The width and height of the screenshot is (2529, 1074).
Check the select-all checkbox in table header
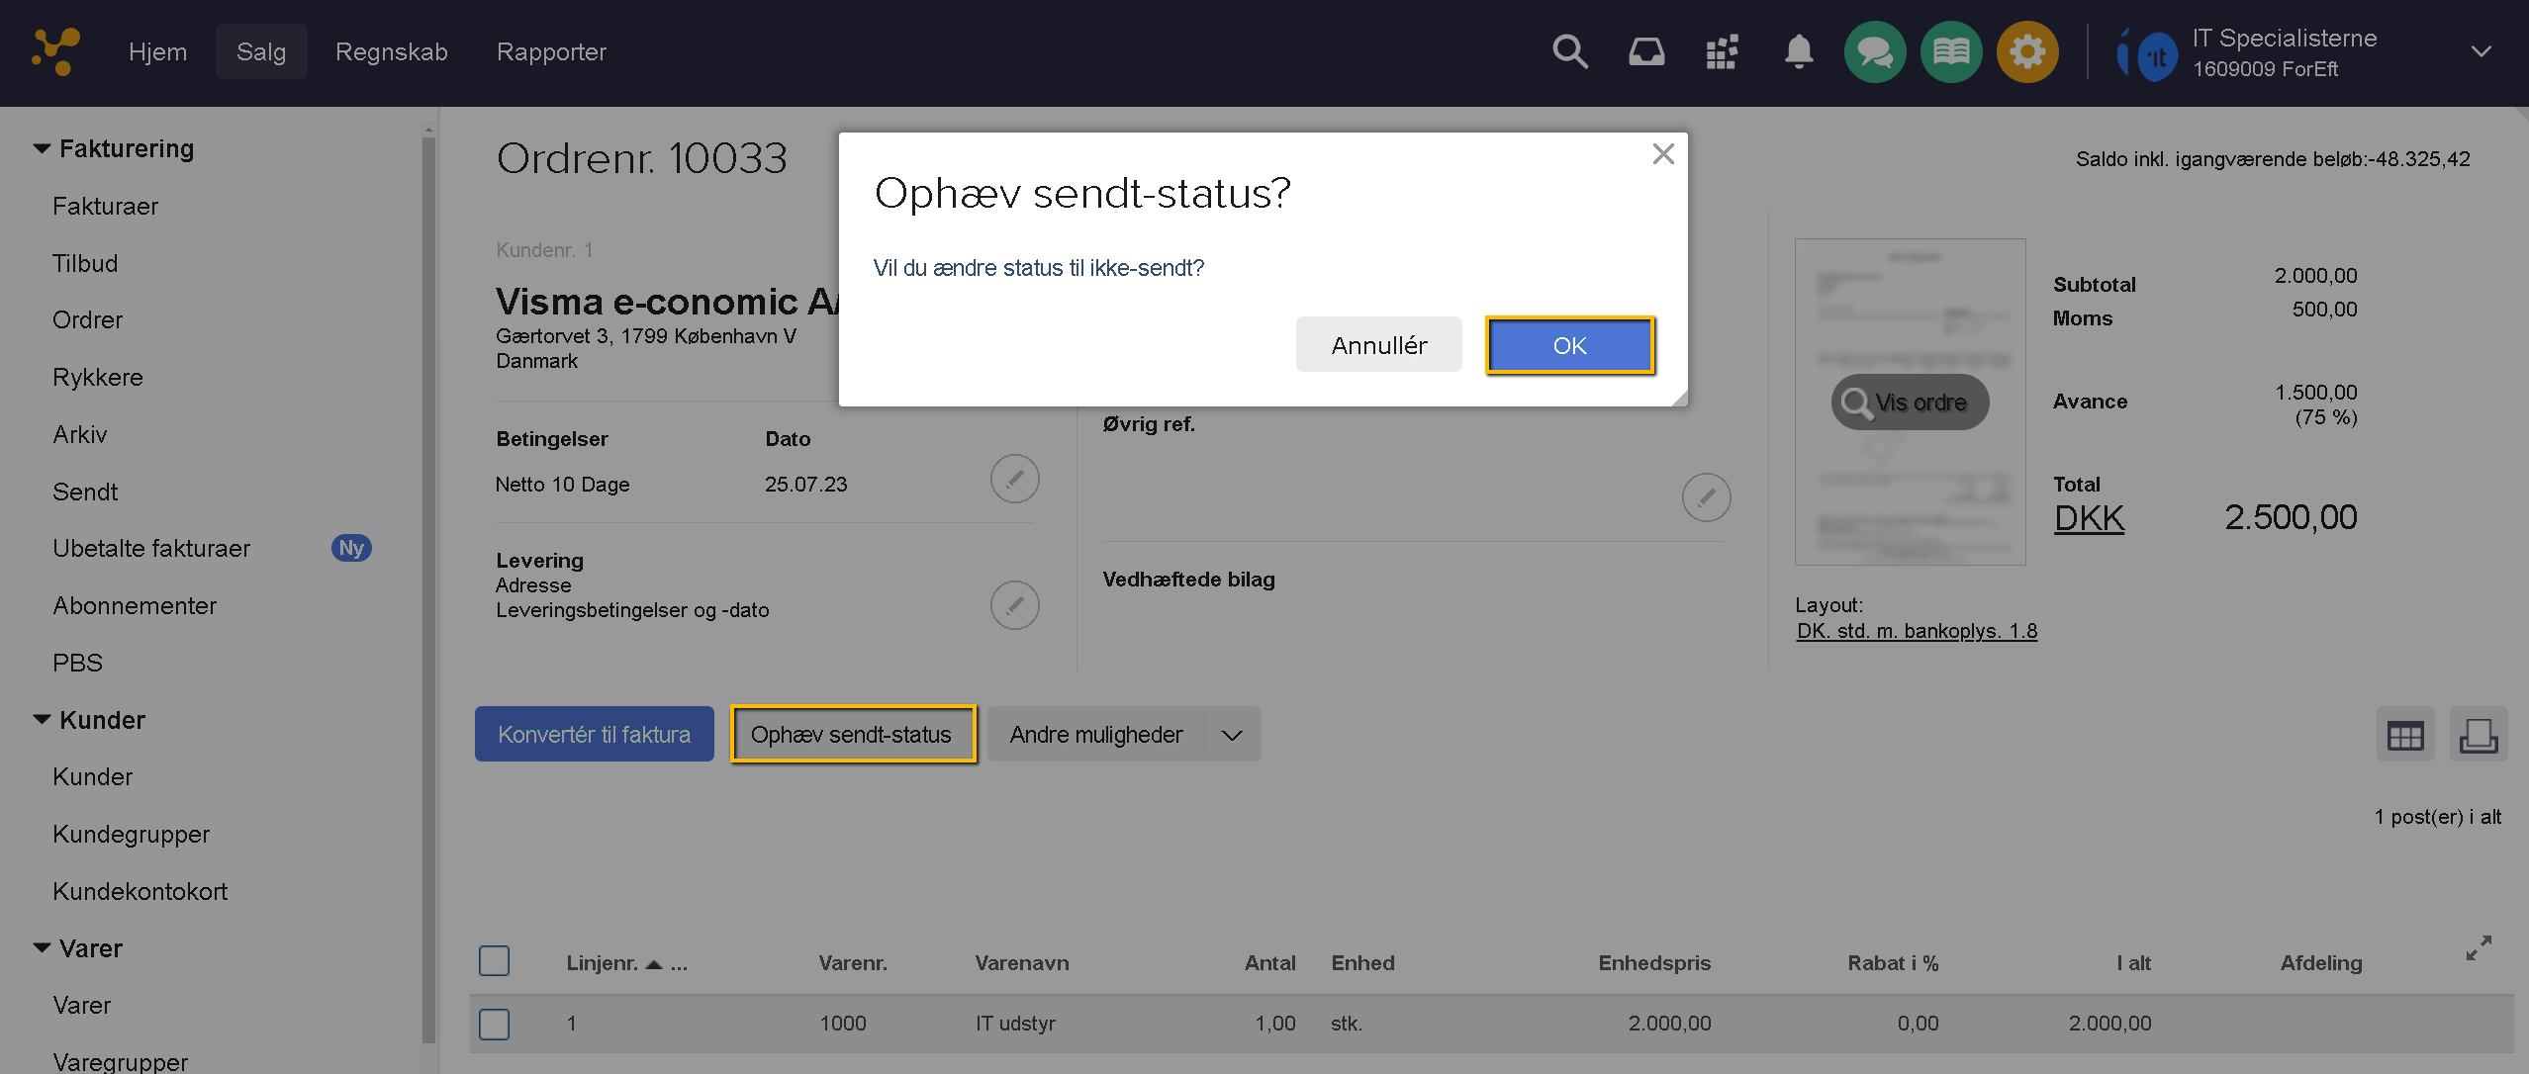(494, 961)
